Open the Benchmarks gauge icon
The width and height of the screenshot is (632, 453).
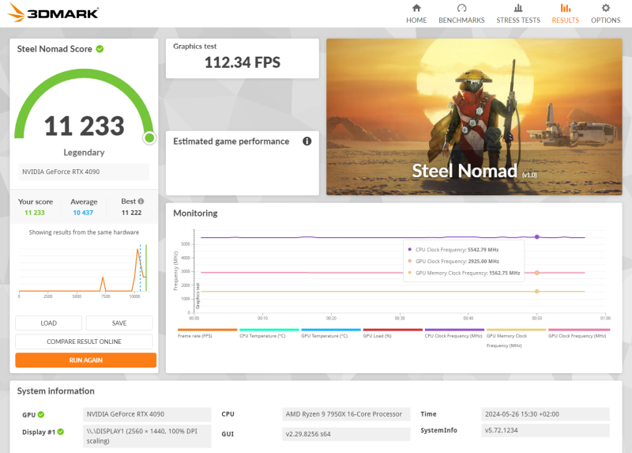point(461,8)
